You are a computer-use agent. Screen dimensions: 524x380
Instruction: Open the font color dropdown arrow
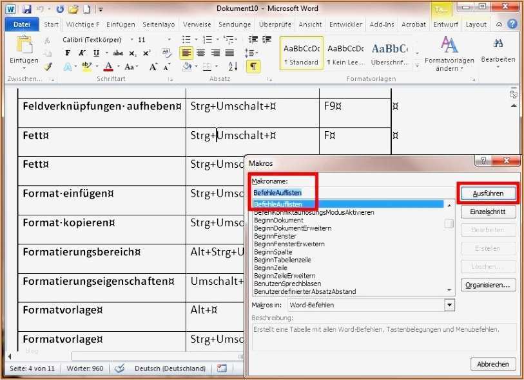tap(119, 66)
